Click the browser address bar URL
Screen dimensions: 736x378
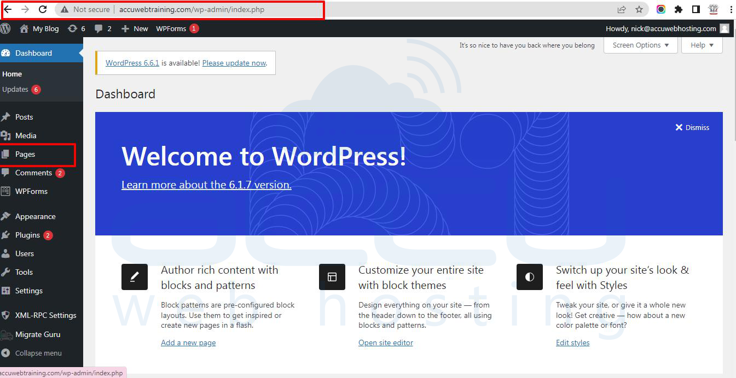pos(192,9)
